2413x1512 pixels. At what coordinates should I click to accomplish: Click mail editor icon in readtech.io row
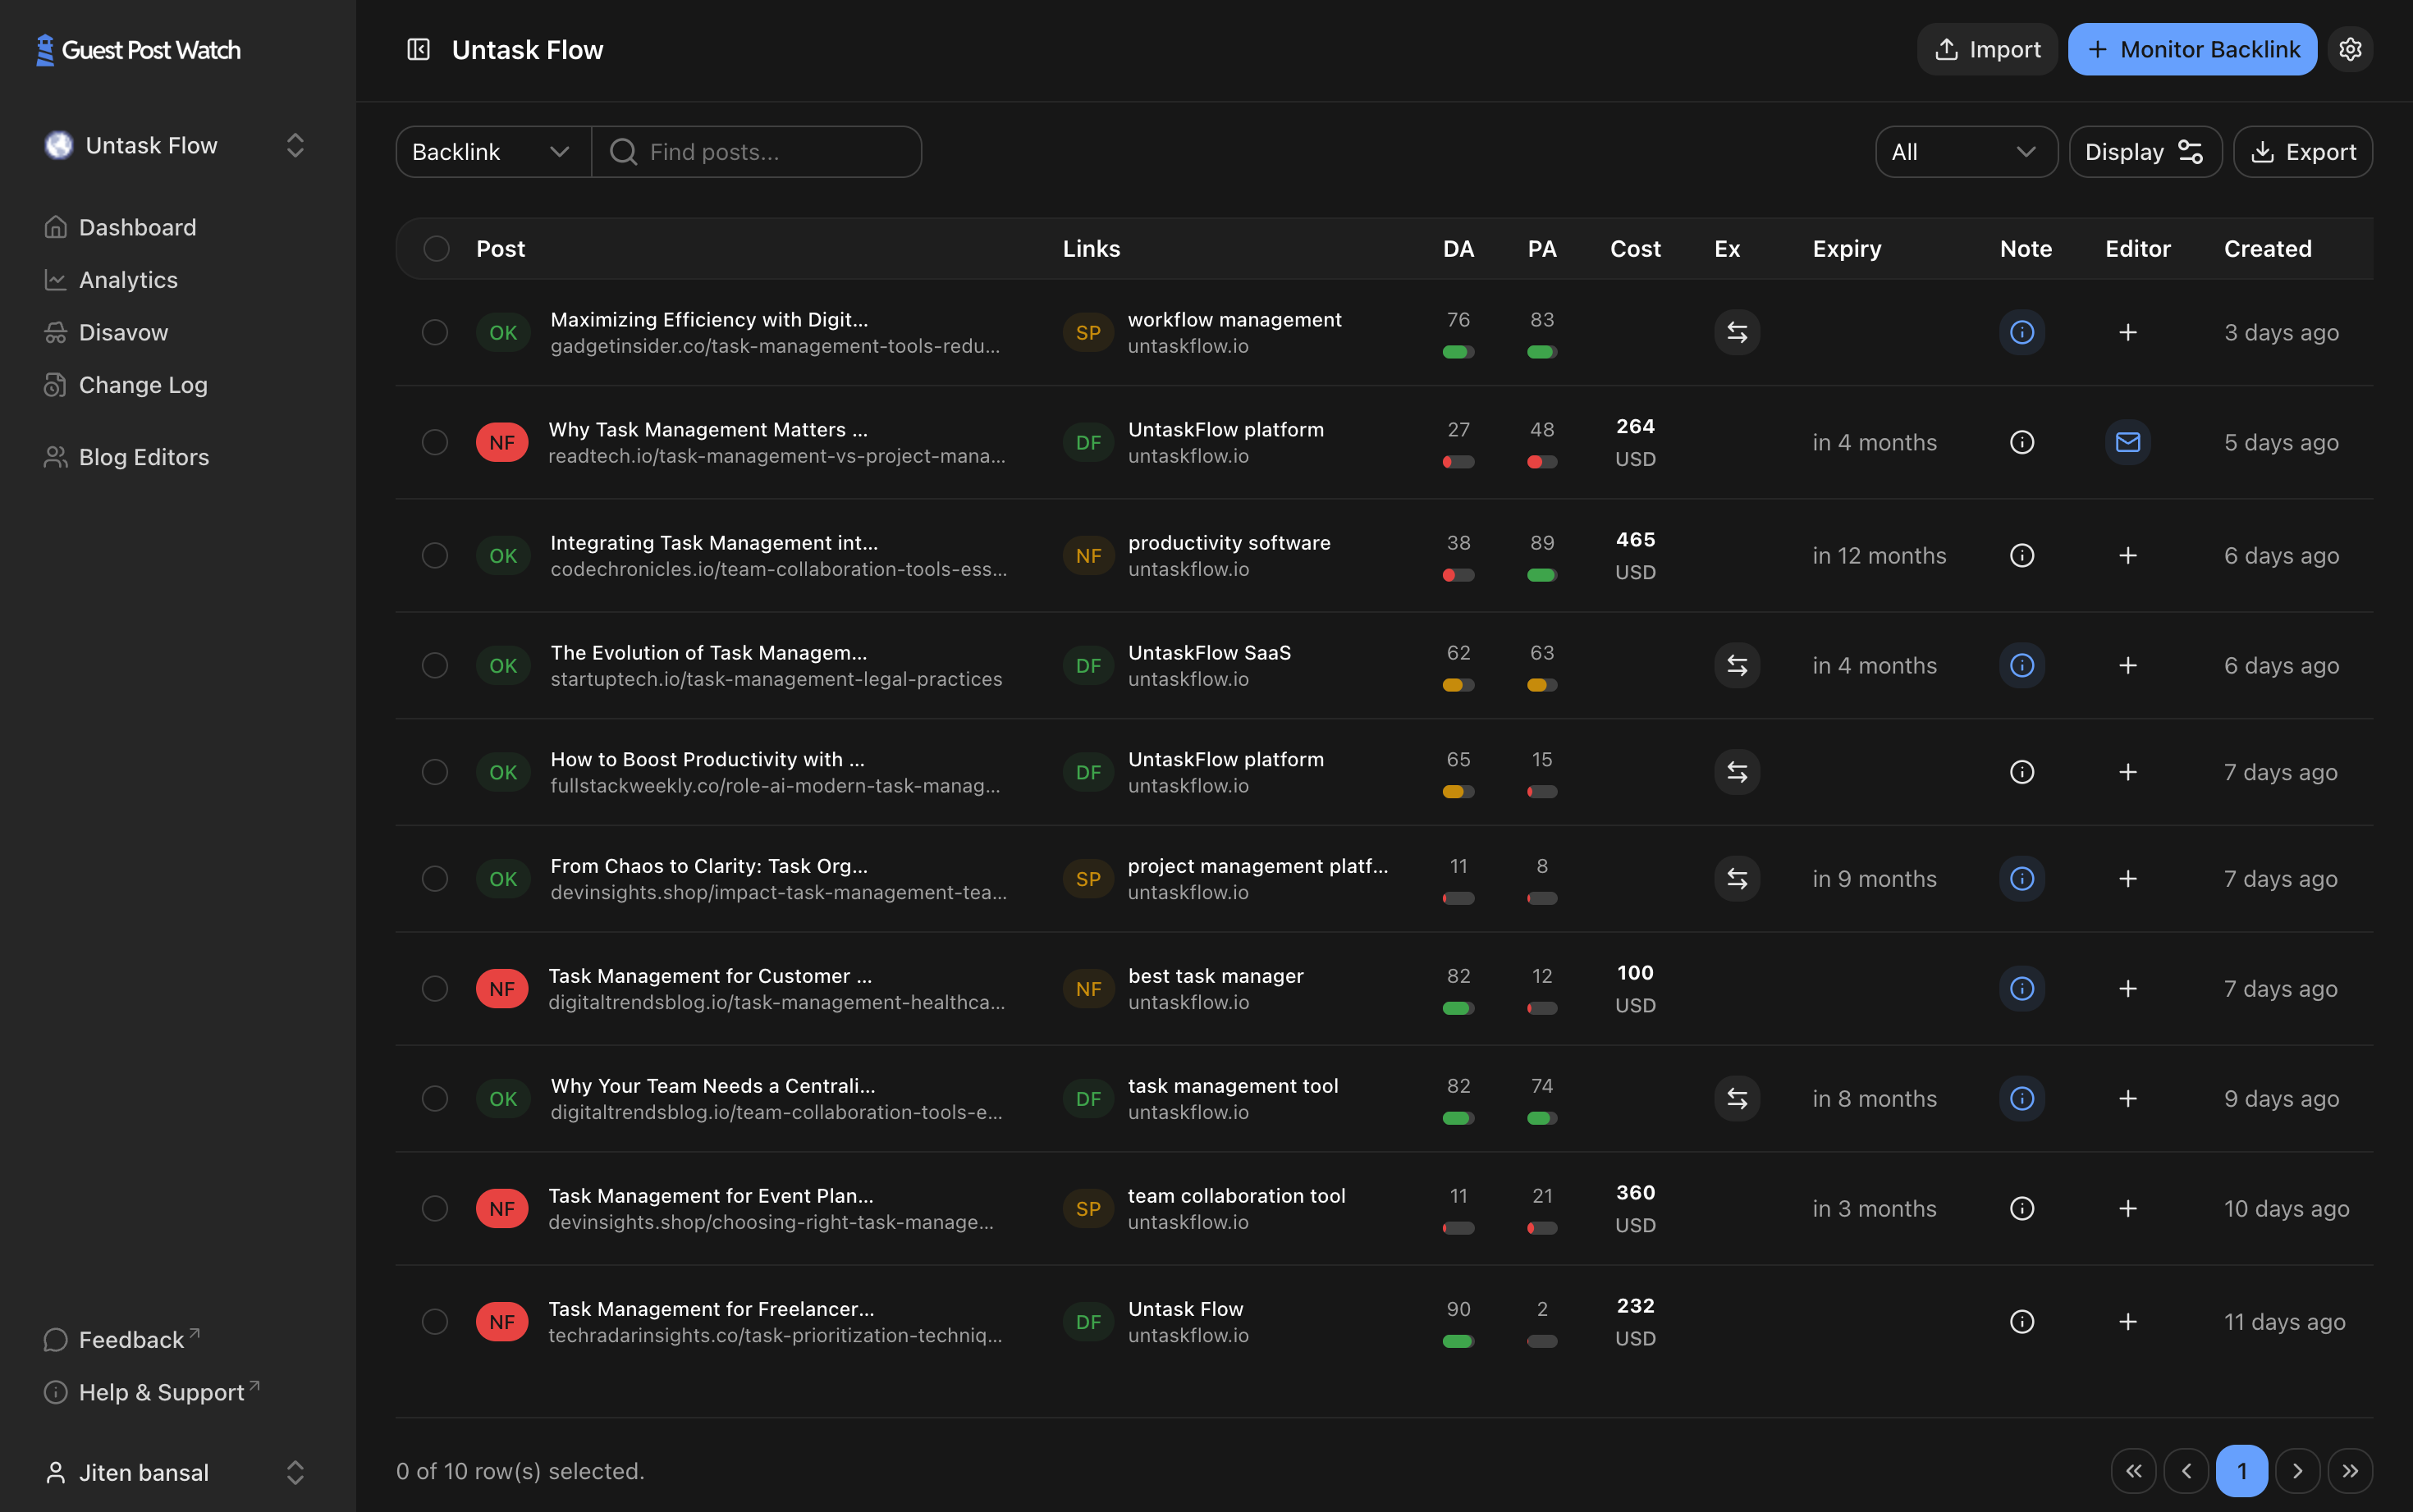point(2128,442)
